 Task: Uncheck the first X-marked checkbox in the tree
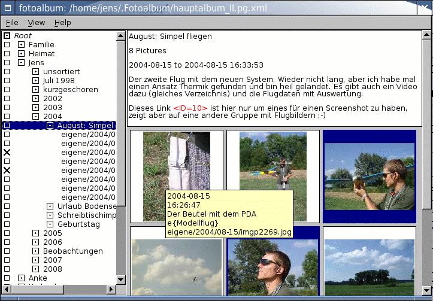pos(7,153)
